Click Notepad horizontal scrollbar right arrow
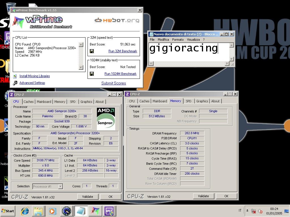Viewport: 290px width, 217px height. coord(227,64)
